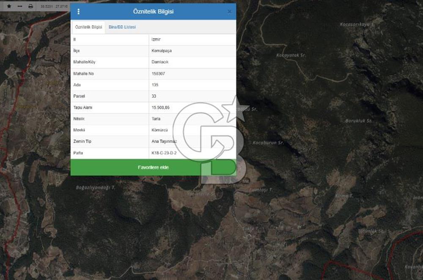The image size is (423, 280).
Task: Click the Dialog title Öznitelik Bilgisi
Action: click(153, 11)
